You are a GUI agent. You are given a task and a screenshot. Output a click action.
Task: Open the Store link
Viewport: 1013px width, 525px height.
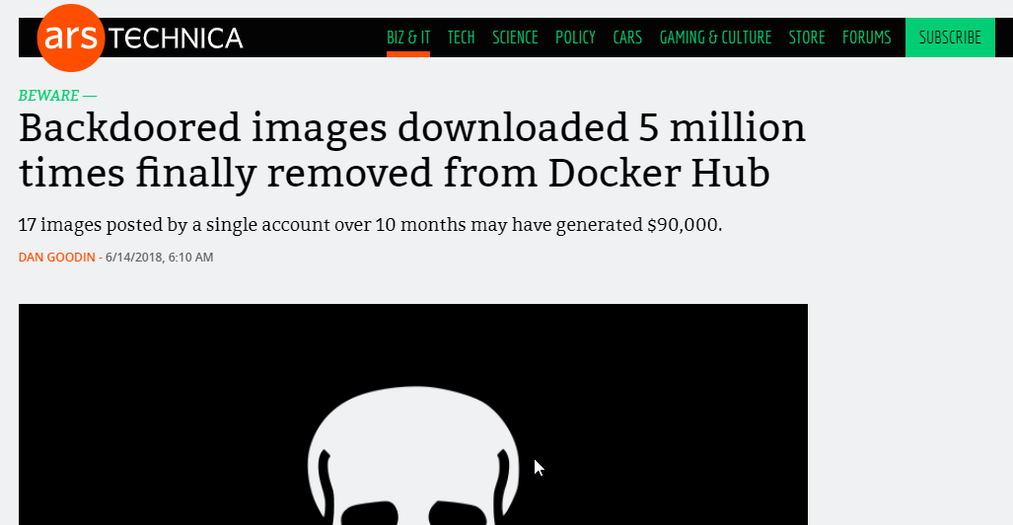807,37
